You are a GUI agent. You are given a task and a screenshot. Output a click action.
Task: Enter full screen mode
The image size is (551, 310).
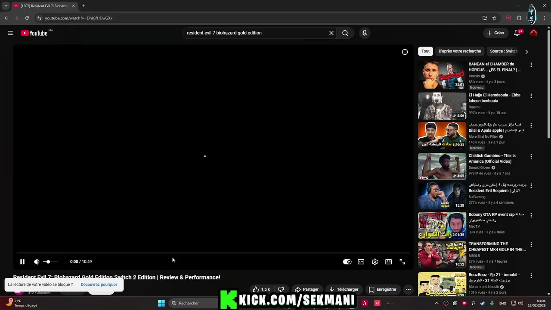(402, 262)
